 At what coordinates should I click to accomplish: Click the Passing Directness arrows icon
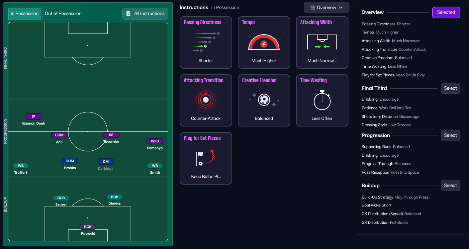(x=206, y=42)
